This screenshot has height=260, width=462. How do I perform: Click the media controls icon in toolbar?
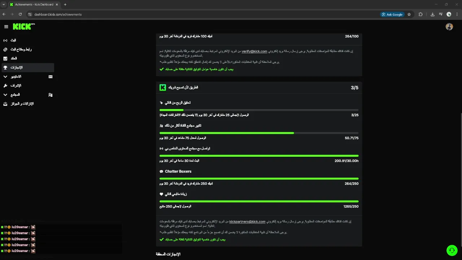pos(441,14)
